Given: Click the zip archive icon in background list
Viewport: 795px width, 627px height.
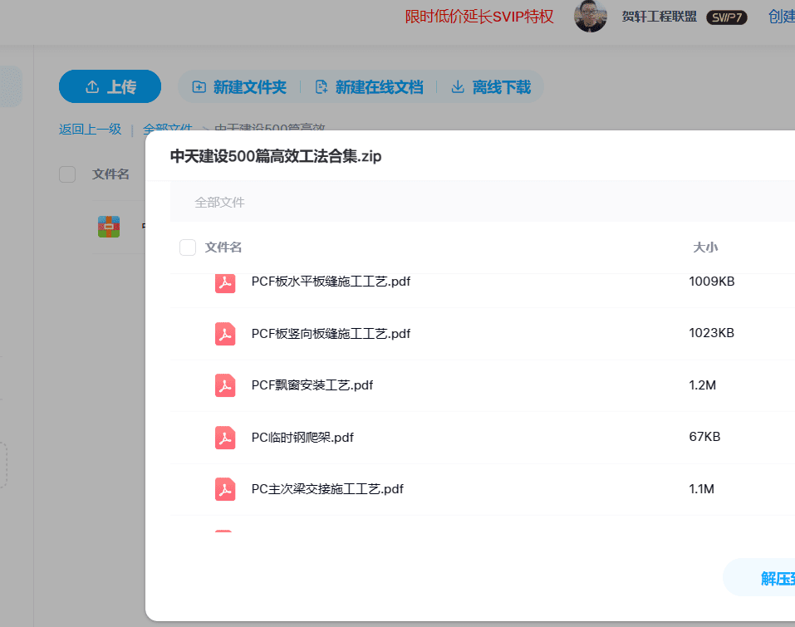Looking at the screenshot, I should point(109,227).
